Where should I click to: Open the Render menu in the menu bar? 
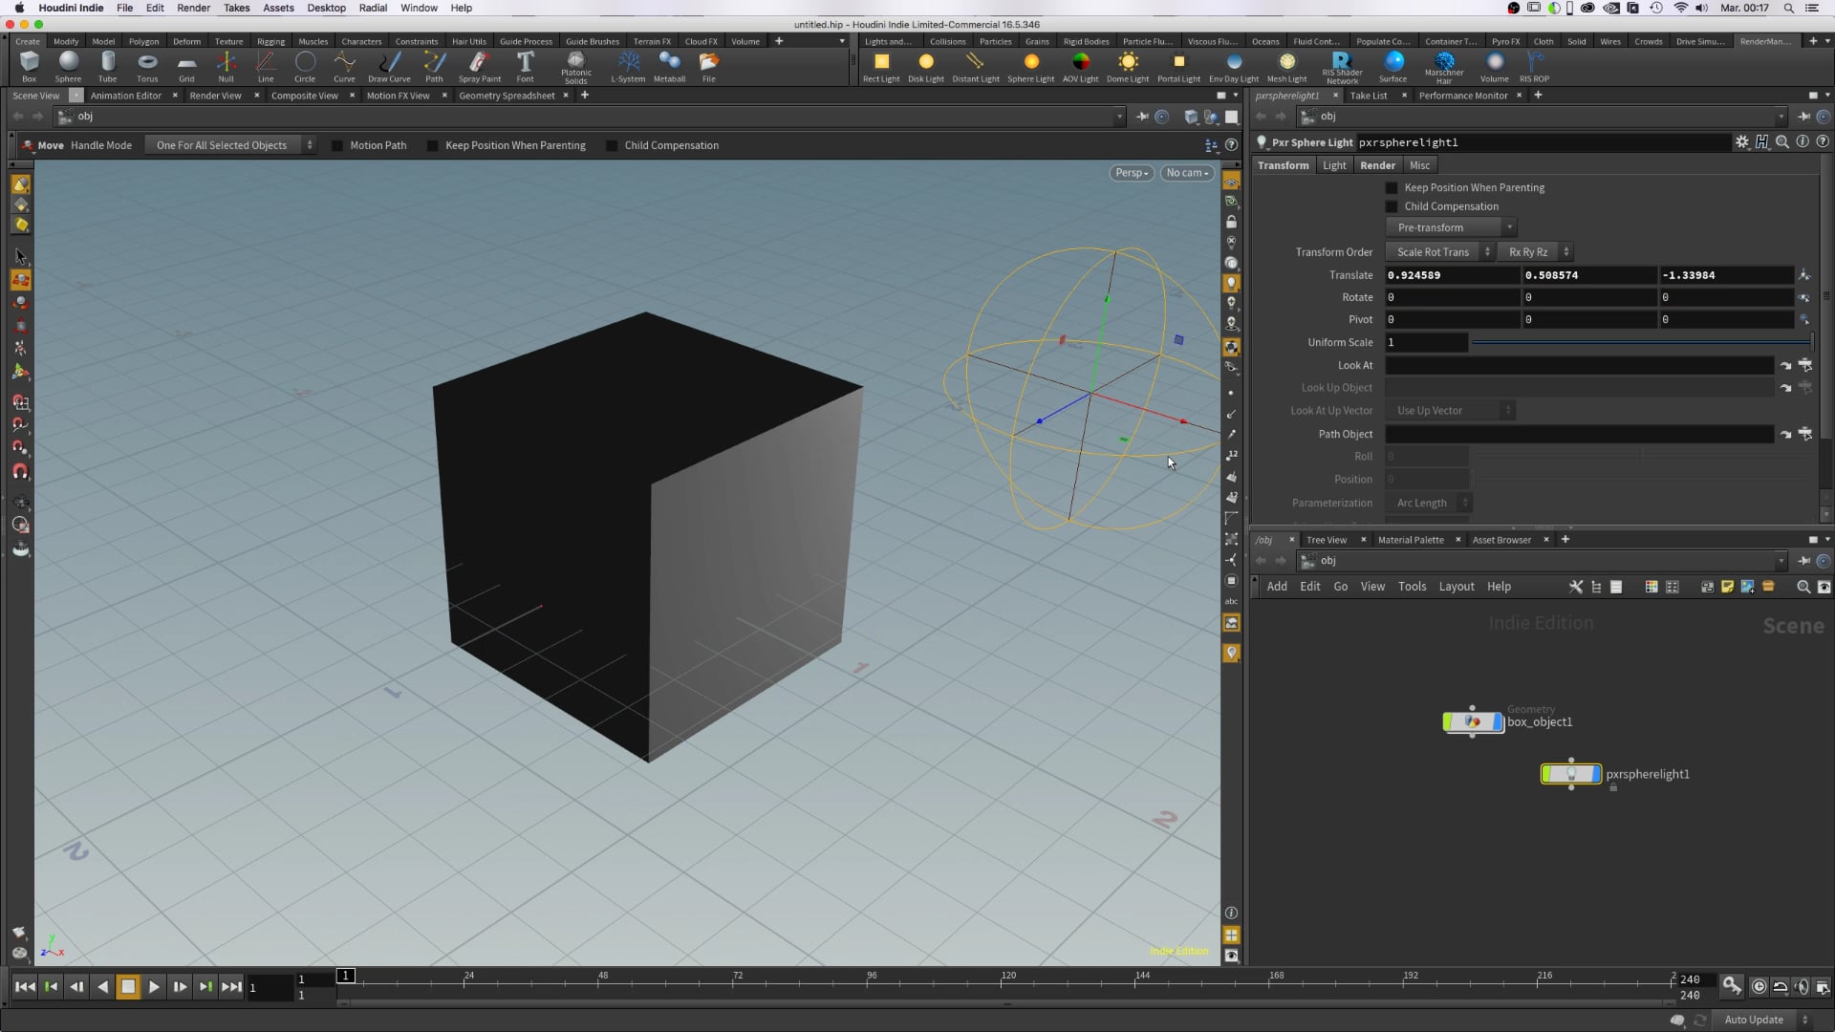point(193,8)
